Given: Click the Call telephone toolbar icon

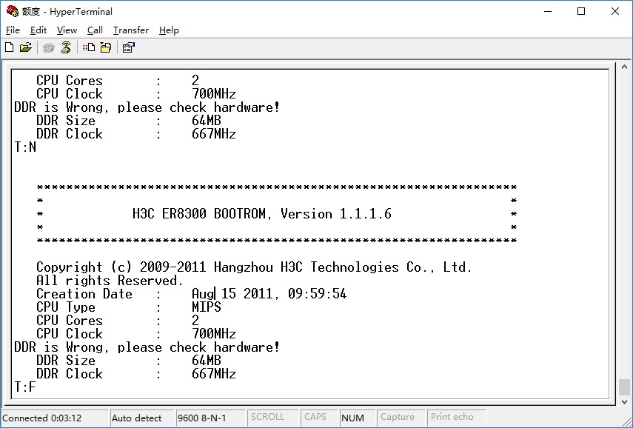Looking at the screenshot, I should click(48, 48).
